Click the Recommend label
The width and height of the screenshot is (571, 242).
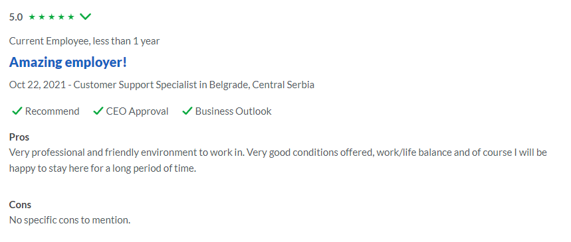pyautogui.click(x=52, y=111)
